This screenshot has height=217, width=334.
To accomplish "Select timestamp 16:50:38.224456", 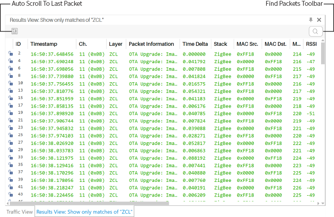I will click(x=52, y=195).
